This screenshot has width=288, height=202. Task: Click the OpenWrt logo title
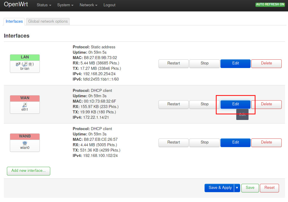coord(16,4)
